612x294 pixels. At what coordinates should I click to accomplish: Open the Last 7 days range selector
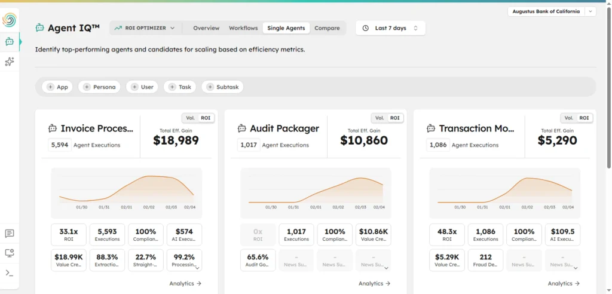(390, 28)
